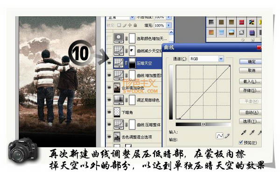This screenshot has height=172, width=280.
Task: Select the 调正局部绿色 layer name
Action: (148, 100)
